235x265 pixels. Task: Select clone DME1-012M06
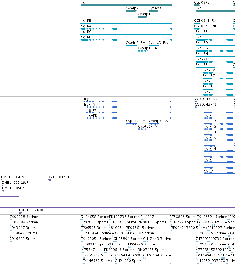[31, 210]
